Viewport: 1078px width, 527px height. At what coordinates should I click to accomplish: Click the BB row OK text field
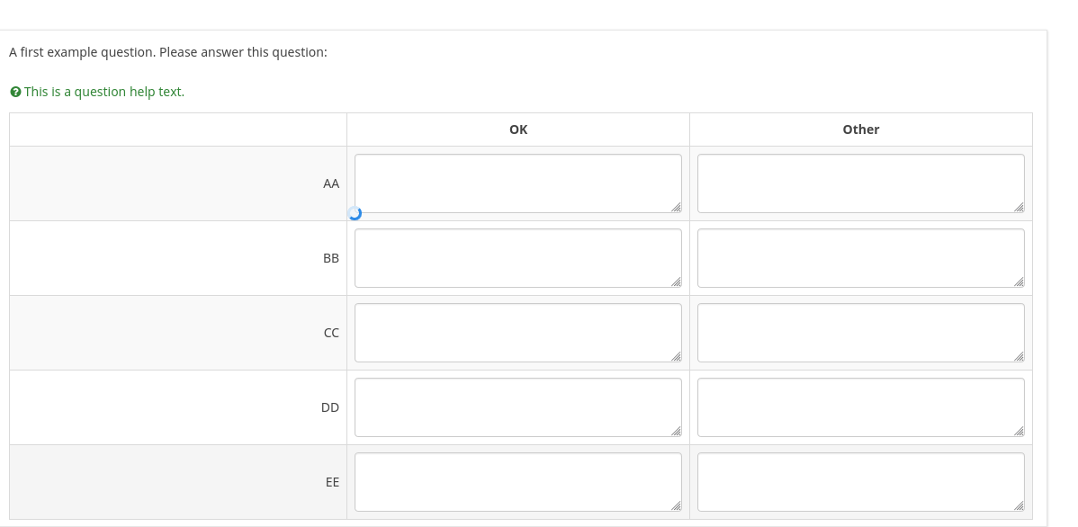point(517,258)
